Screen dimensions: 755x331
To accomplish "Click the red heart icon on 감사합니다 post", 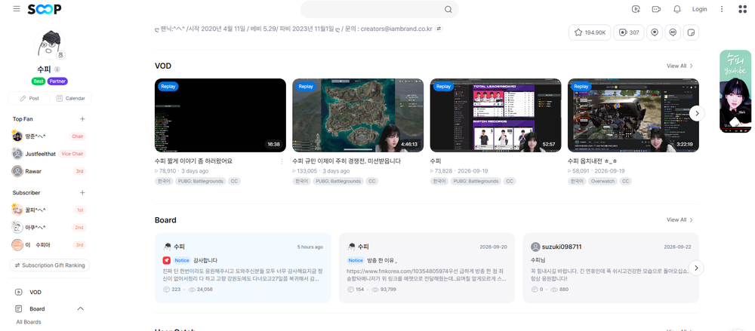I will 167,260.
